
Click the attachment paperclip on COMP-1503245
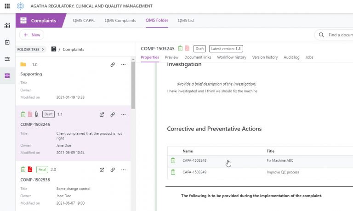[x=37, y=114]
